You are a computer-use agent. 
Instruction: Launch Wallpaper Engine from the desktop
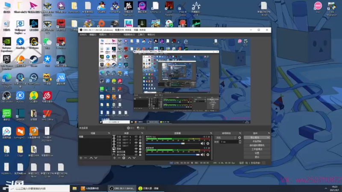coord(20,27)
